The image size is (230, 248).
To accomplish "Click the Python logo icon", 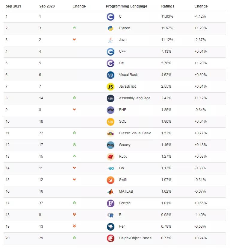I will click(x=110, y=28).
